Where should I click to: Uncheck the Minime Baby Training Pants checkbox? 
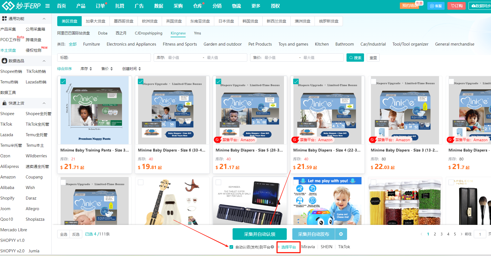pyautogui.click(x=63, y=81)
